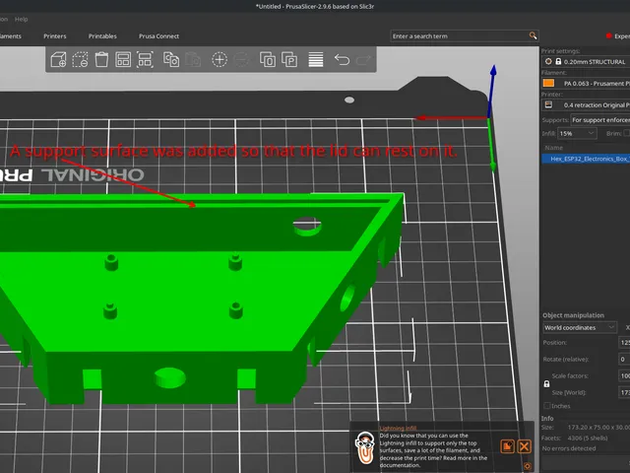Image resolution: width=630 pixels, height=473 pixels.
Task: Click the Lightning infill hyperlink
Action: coord(398,428)
